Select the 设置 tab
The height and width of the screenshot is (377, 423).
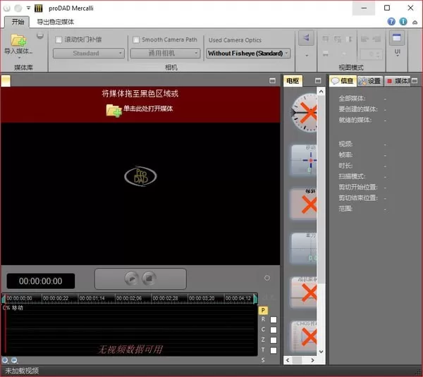coord(370,81)
